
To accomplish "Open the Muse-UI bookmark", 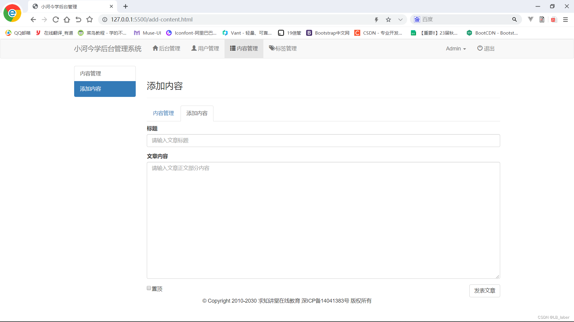I will [148, 33].
